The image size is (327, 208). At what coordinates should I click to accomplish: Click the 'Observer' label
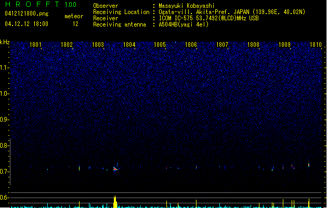pos(106,6)
